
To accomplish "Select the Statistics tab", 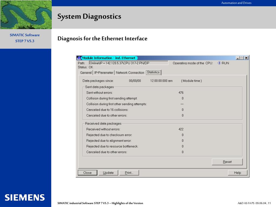I will pyautogui.click(x=153, y=72).
